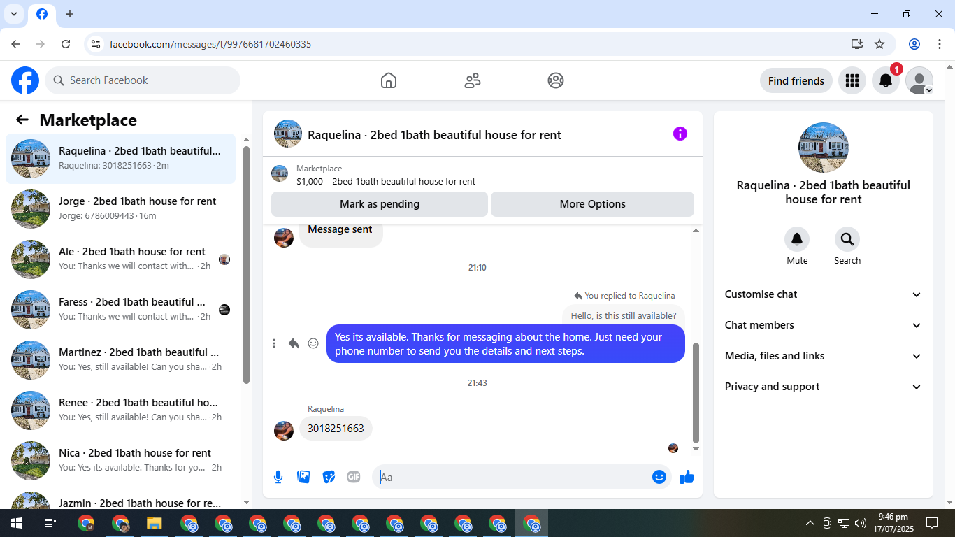Open the Chrome profile icon
Image resolution: width=955 pixels, height=537 pixels.
(914, 44)
